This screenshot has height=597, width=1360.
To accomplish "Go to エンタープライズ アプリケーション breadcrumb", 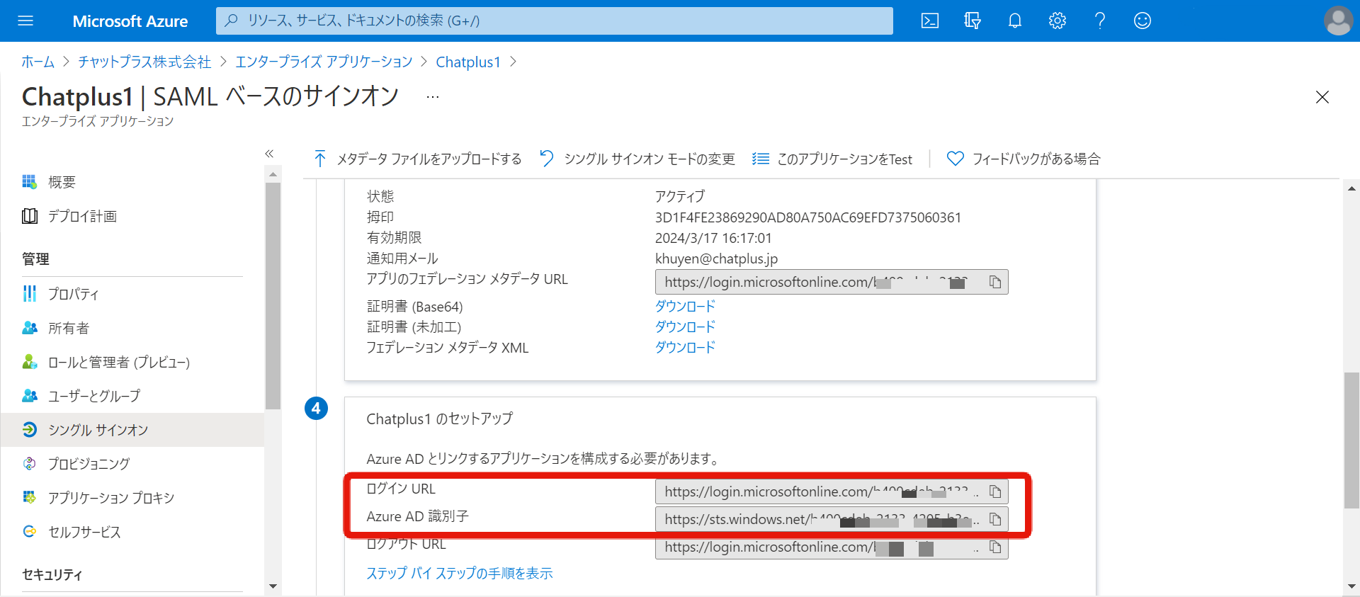I will (x=324, y=62).
